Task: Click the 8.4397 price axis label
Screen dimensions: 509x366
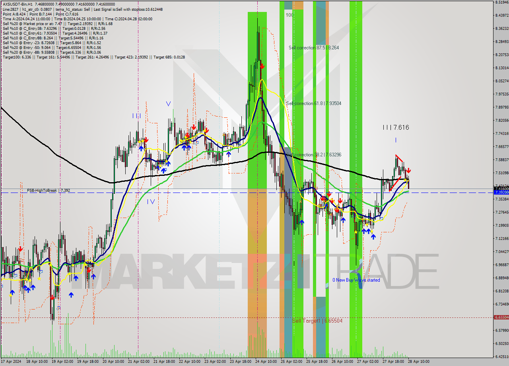Action: tap(502, 16)
